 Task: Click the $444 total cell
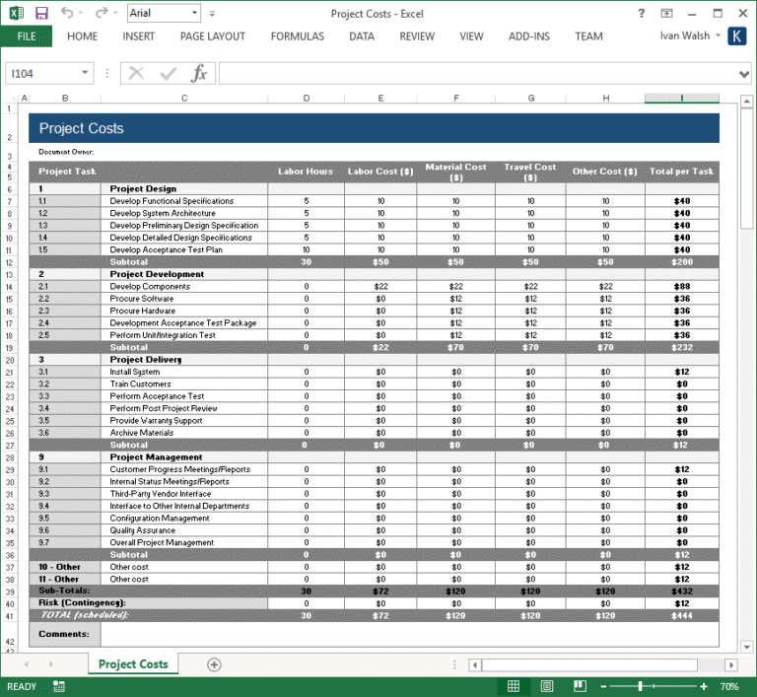tap(682, 615)
